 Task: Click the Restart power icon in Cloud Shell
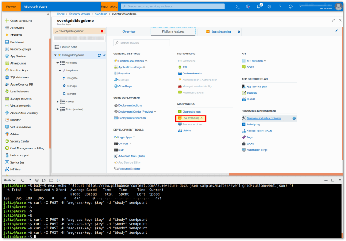click(23, 180)
